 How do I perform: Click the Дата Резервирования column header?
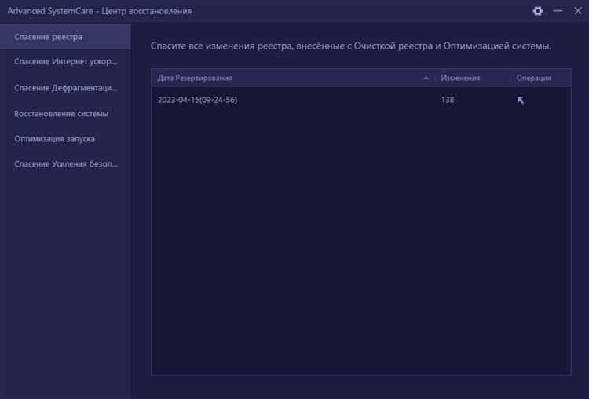coord(195,78)
